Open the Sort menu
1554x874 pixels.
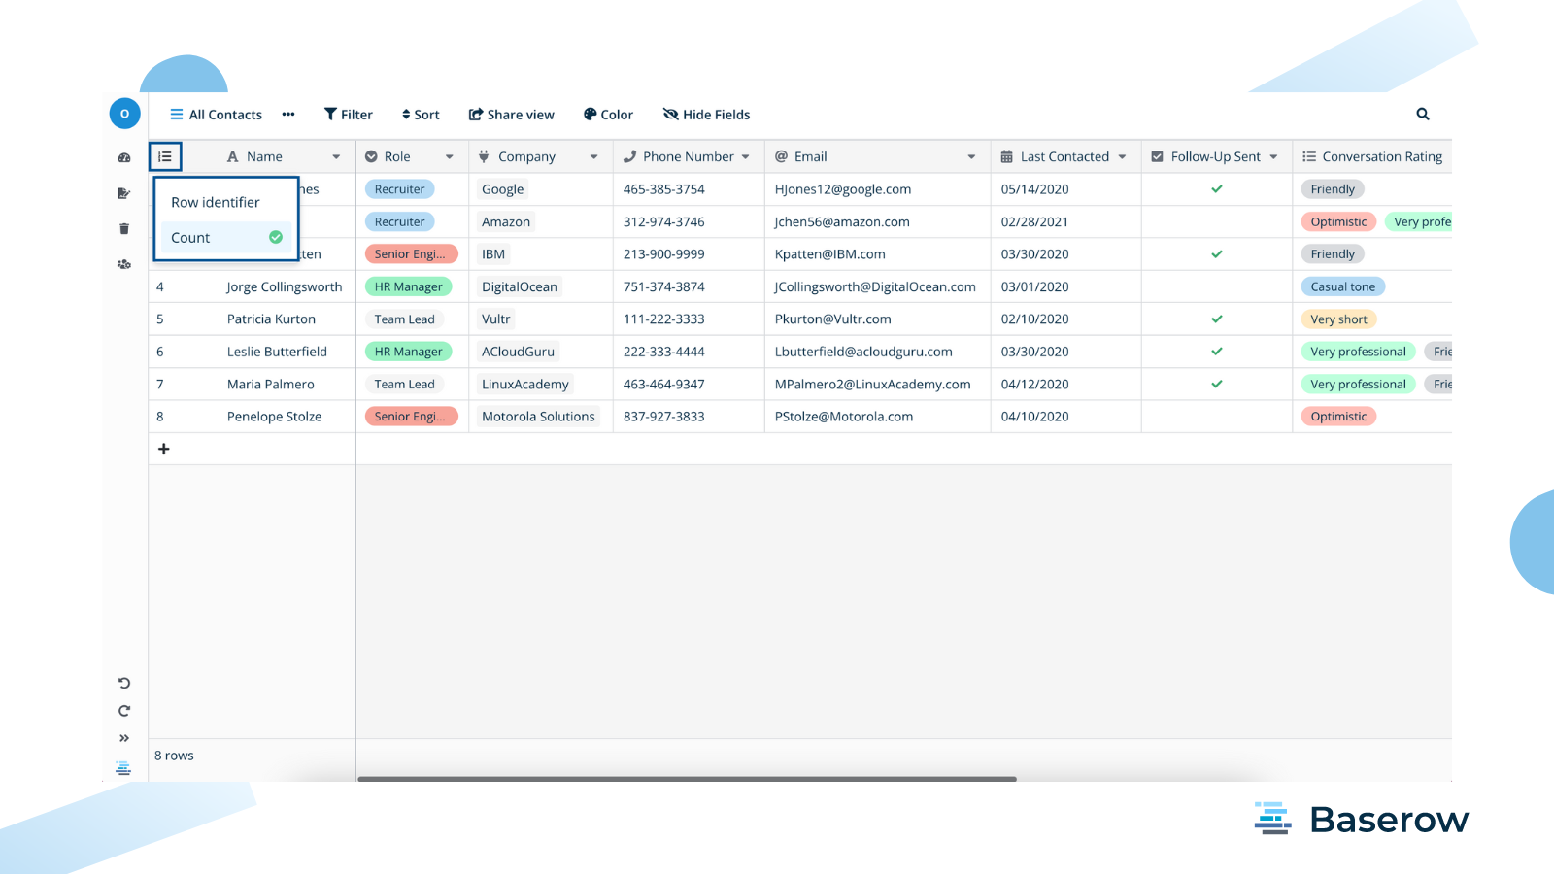coord(421,115)
